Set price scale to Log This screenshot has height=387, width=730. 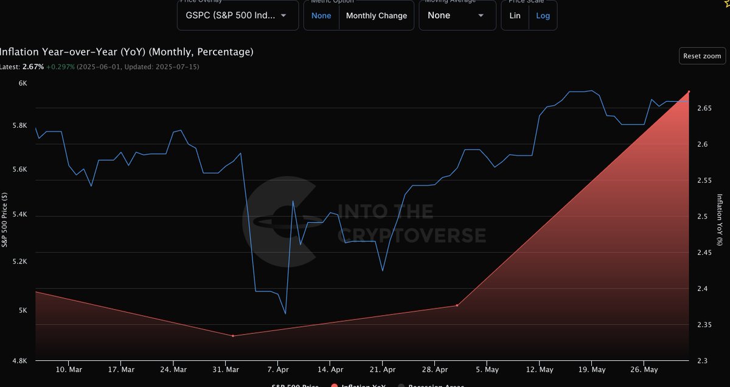tap(543, 16)
